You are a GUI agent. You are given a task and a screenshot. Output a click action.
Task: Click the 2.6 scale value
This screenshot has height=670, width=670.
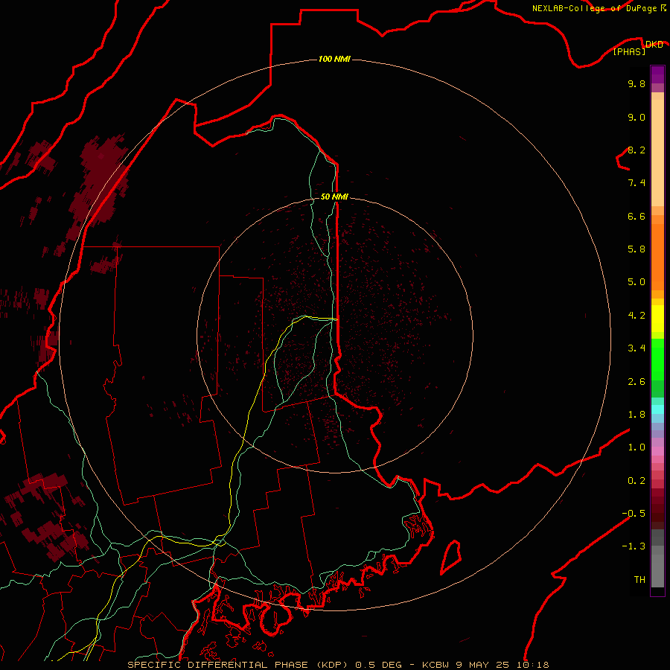coord(636,382)
